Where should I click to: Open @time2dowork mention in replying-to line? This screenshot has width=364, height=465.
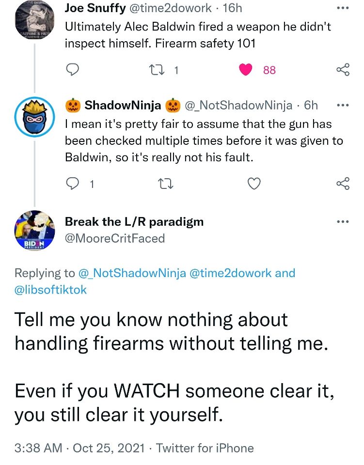pos(230,273)
